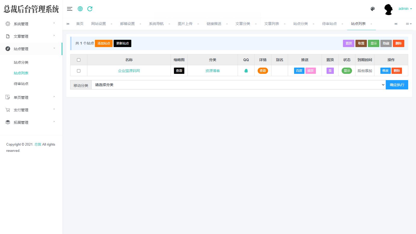Image resolution: width=416 pixels, height=234 pixels.
Task: Expand the admin dropdown menu
Action: [x=405, y=9]
